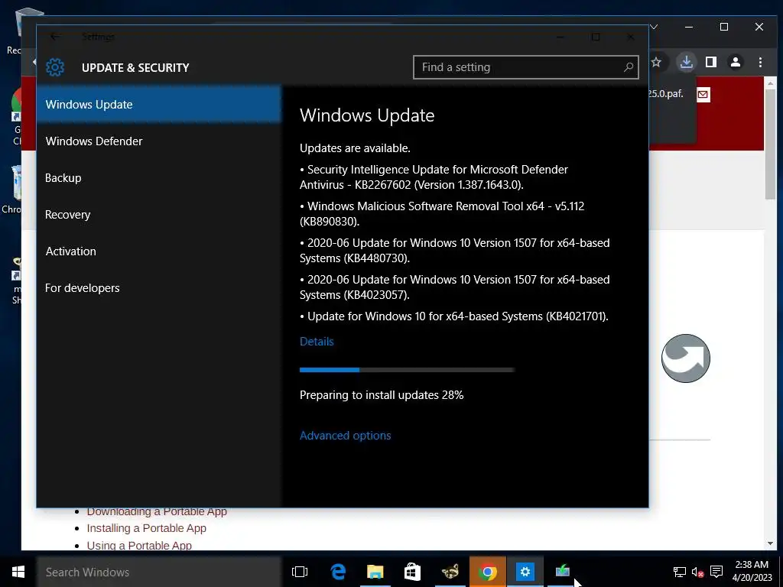Open the Using a Portable App link
783x587 pixels.
coord(139,546)
